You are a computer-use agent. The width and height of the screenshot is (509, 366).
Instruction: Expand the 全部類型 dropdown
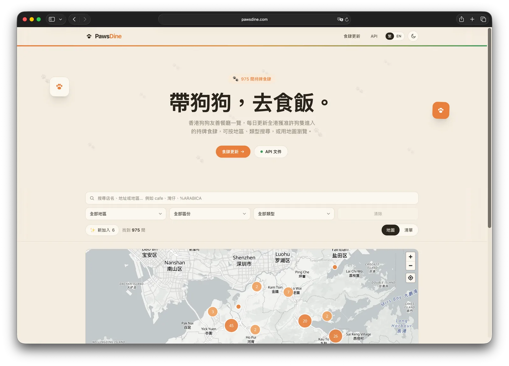point(294,214)
